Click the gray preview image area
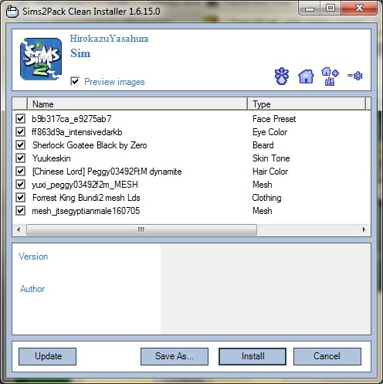The width and height of the screenshot is (383, 384). (266, 289)
